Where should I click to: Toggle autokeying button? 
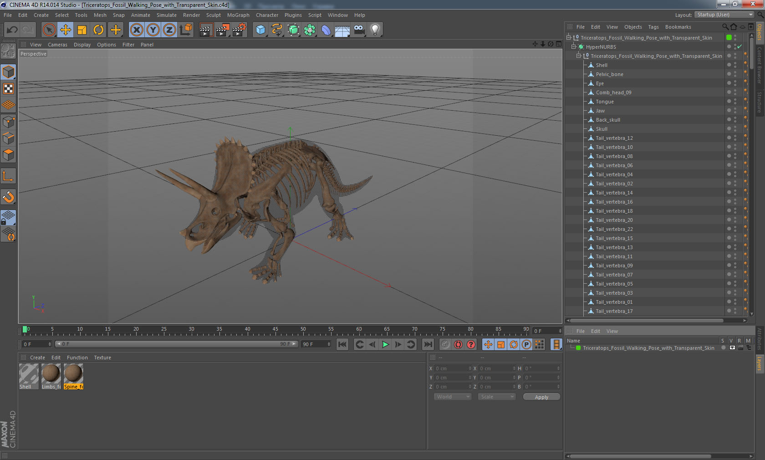[458, 344]
